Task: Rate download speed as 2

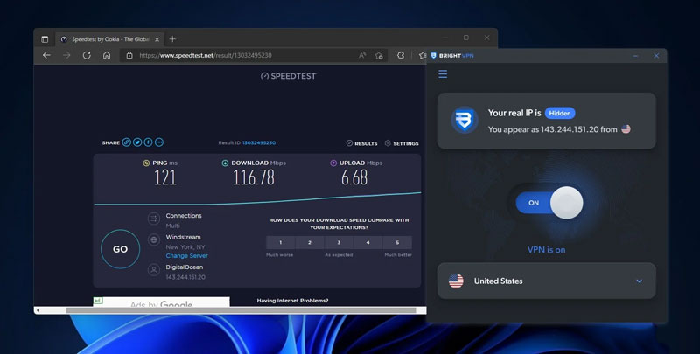Action: coord(310,242)
